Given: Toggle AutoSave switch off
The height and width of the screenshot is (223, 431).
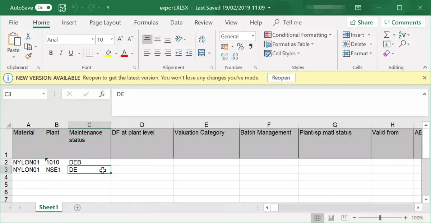Looking at the screenshot, I should pos(43,8).
